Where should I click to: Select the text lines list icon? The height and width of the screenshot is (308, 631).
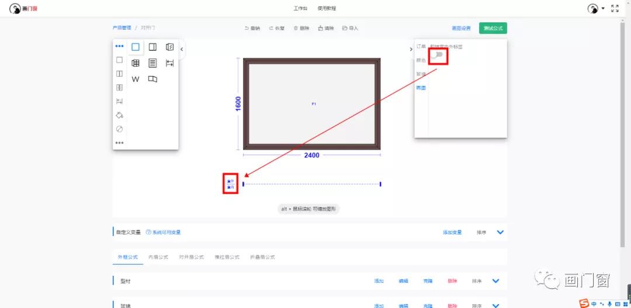[x=152, y=63]
